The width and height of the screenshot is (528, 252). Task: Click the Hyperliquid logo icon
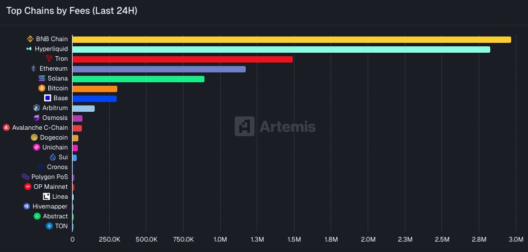[x=29, y=49]
